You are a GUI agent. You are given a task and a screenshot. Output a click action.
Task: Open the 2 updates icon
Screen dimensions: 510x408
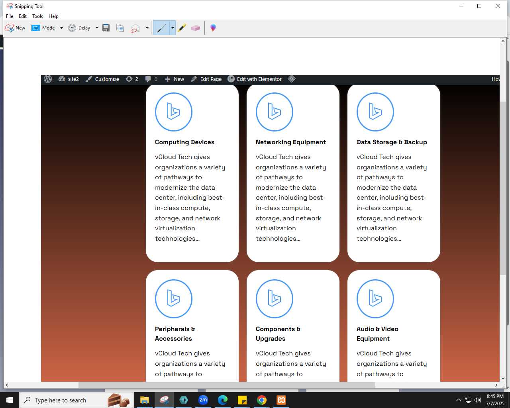click(x=132, y=79)
